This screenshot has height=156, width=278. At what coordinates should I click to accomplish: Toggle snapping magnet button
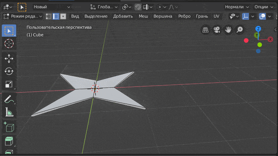138,7
